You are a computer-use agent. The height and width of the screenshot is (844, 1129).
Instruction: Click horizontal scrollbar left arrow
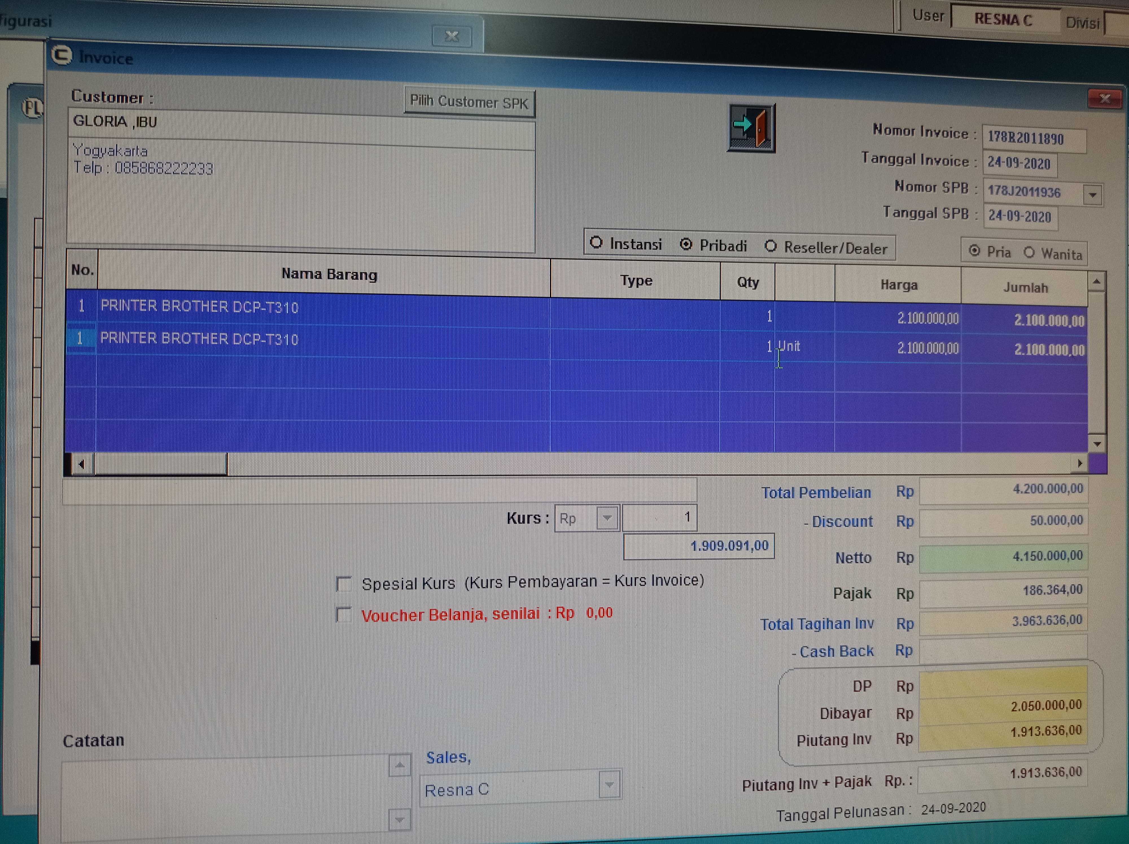82,464
